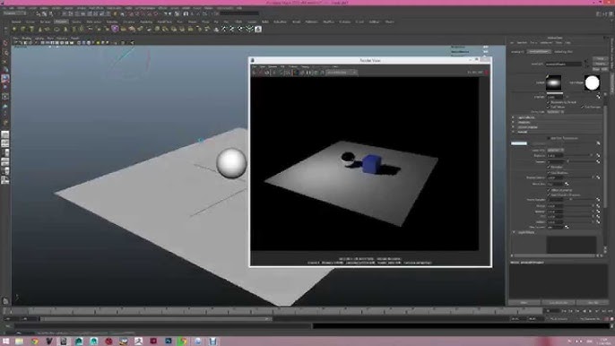Screen dimensions: 615x346
Task: Click the Presets button in Attribute Editor
Action: click(x=600, y=64)
